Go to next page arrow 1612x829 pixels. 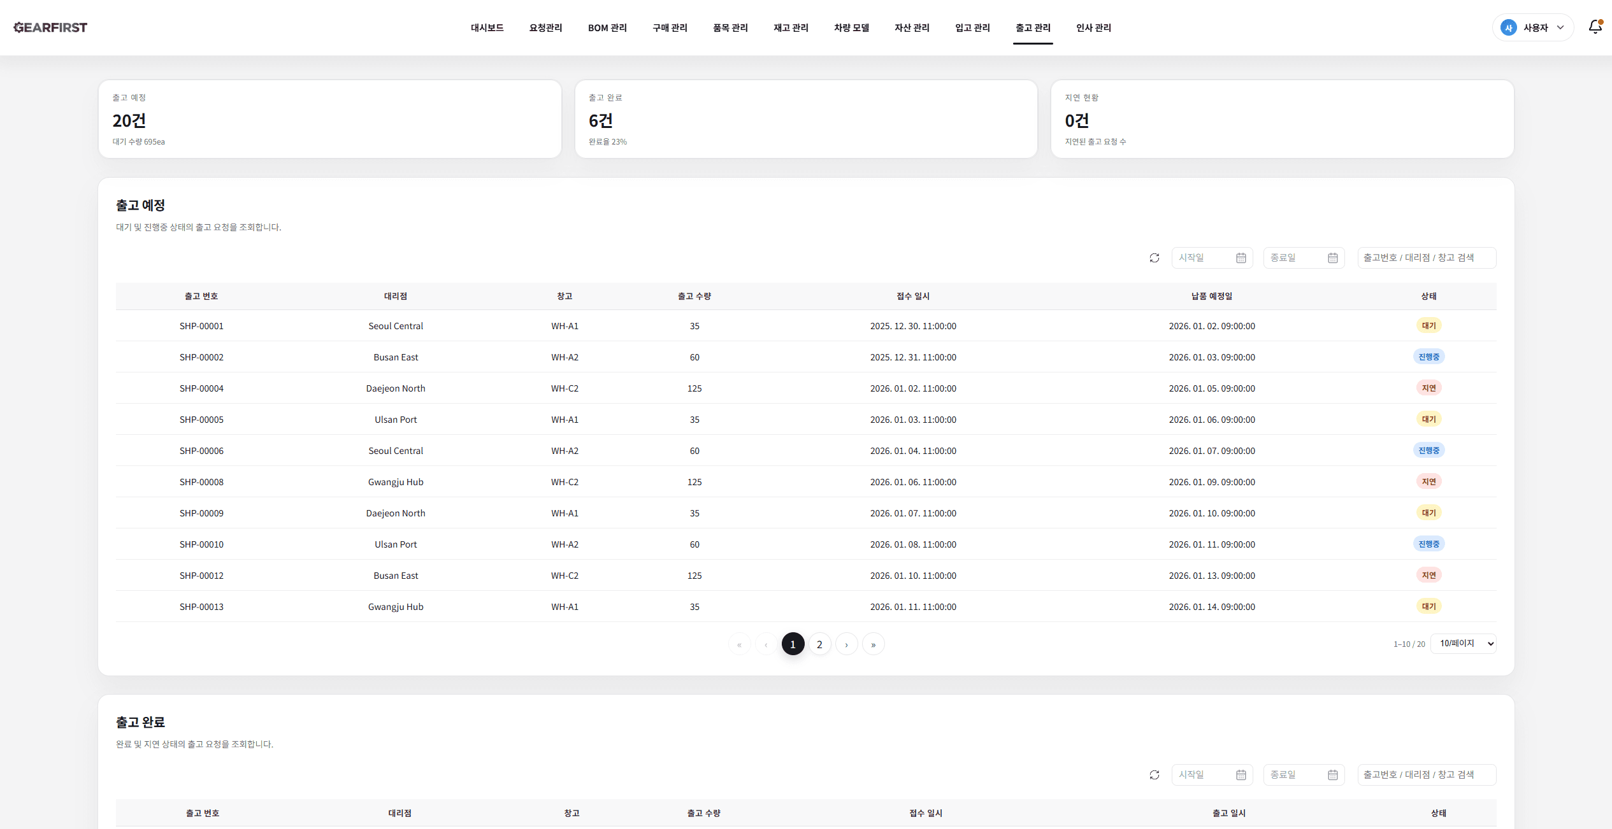click(x=846, y=644)
